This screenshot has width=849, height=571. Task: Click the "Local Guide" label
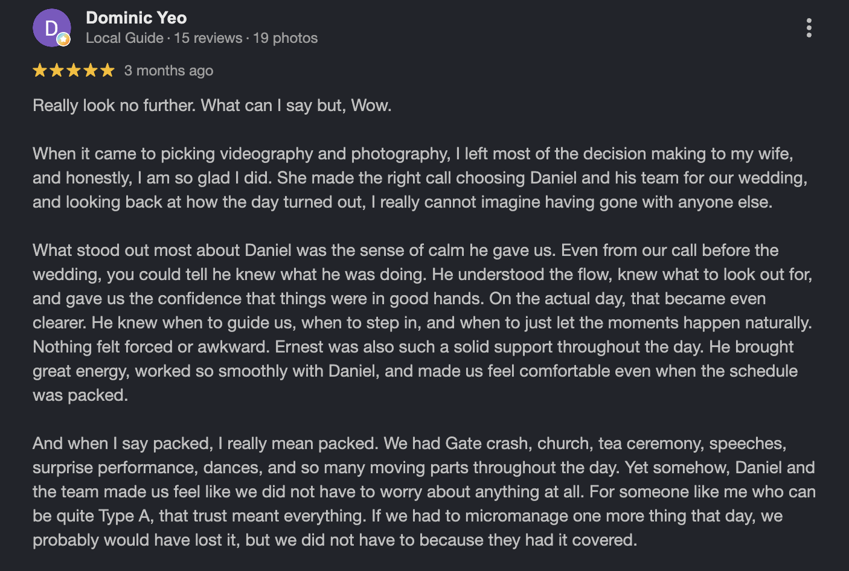click(124, 38)
